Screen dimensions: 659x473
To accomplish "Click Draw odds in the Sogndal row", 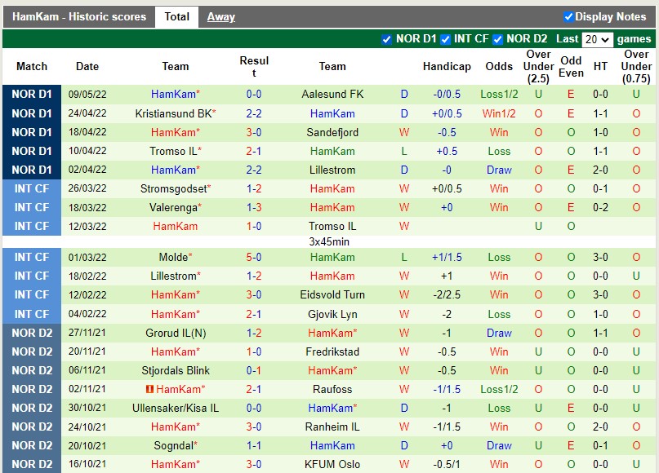I will [x=499, y=446].
